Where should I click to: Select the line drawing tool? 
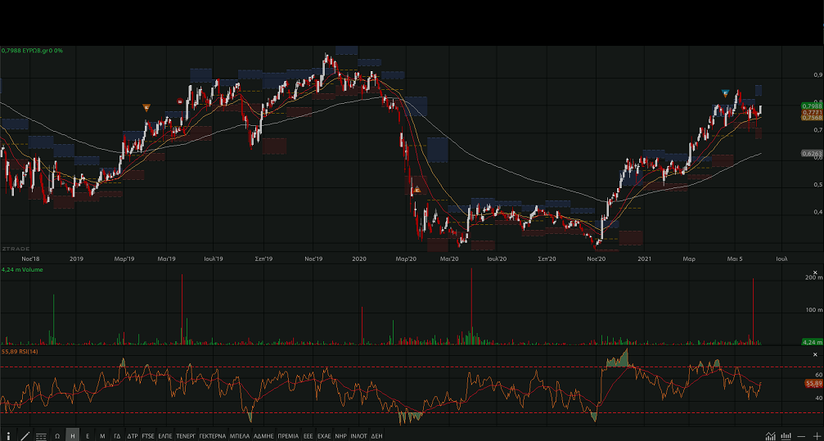pyautogui.click(x=25, y=436)
